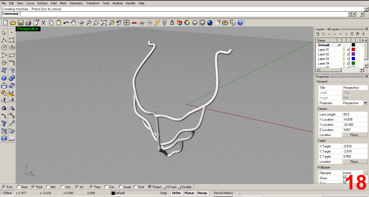Select the Polyline tool in sidebar
The height and width of the screenshot is (197, 369).
[x=4, y=40]
